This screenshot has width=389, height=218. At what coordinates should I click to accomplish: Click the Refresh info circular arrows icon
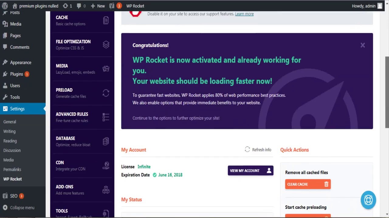tap(247, 149)
